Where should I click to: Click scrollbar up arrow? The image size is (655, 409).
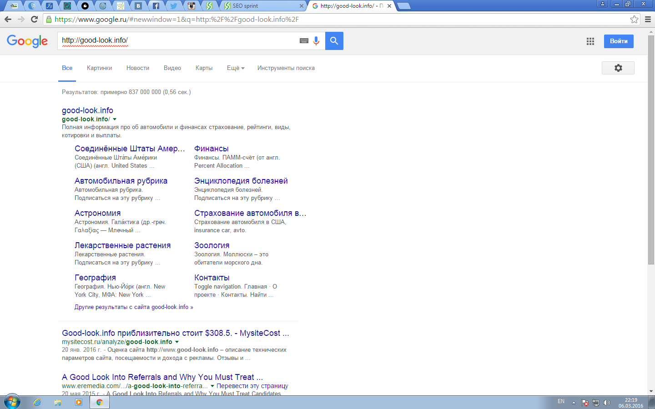[x=651, y=31]
